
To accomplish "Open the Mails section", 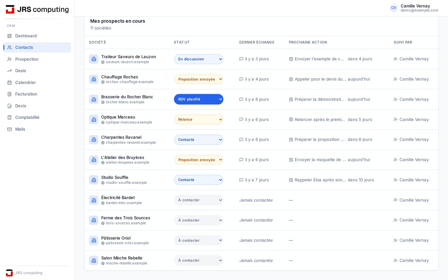I will click(x=37, y=129).
